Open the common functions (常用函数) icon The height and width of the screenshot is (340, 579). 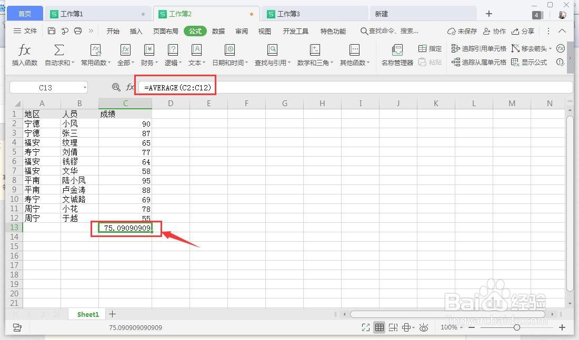96,50
